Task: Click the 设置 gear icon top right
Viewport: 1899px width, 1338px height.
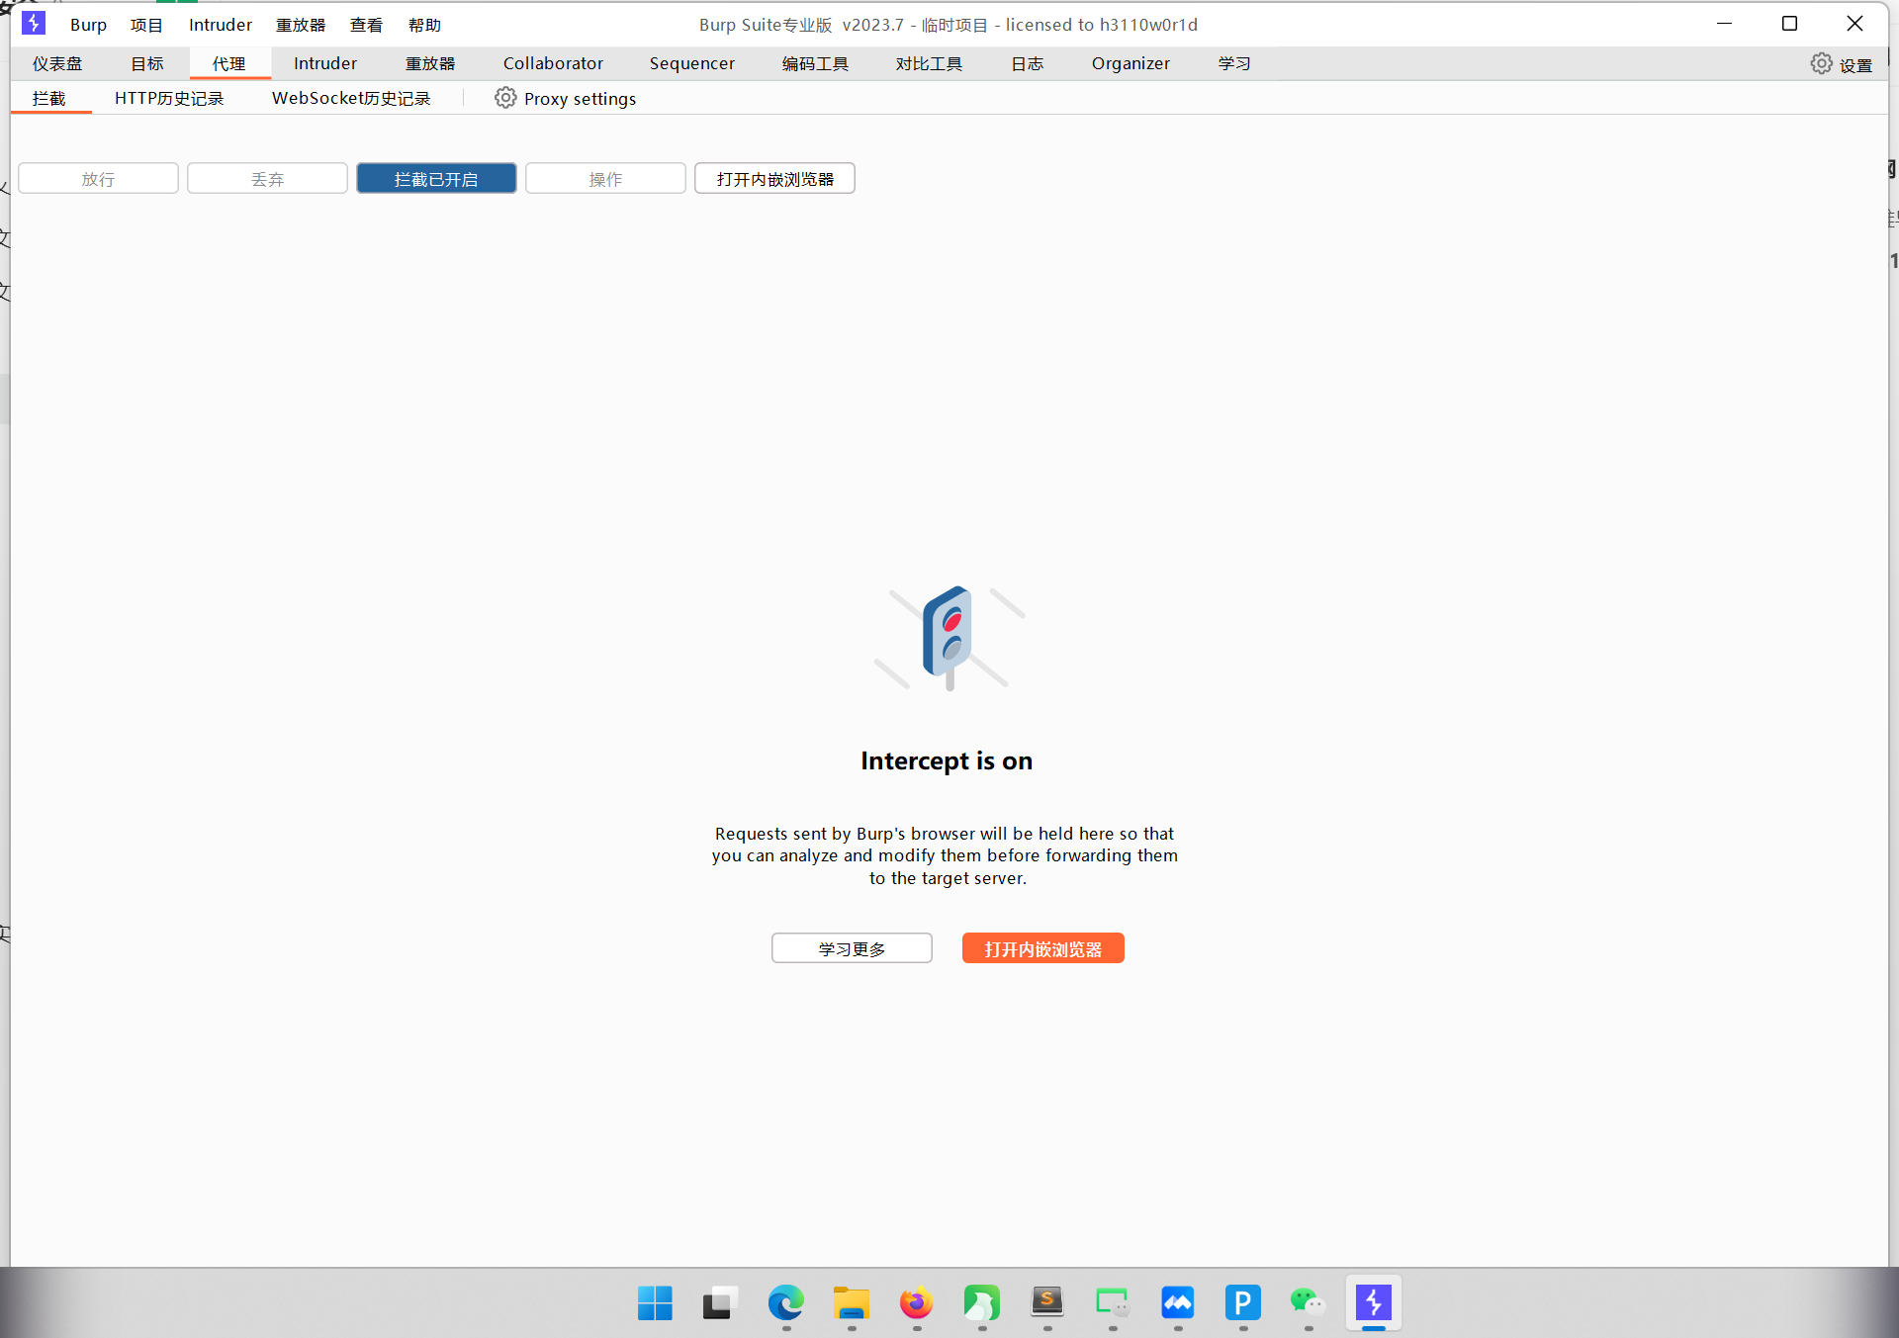Action: click(x=1821, y=63)
